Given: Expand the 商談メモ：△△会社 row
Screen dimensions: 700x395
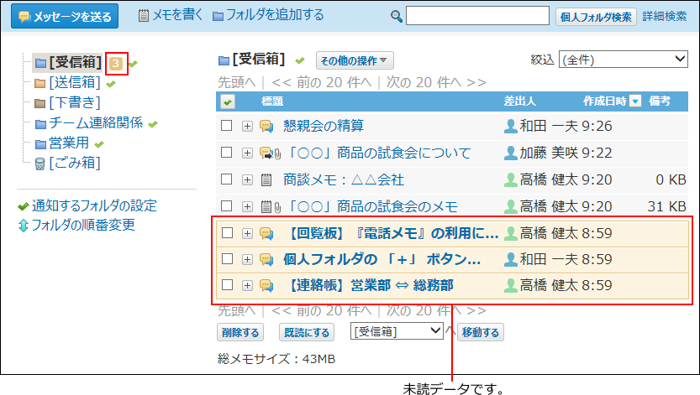Looking at the screenshot, I should click(x=247, y=179).
